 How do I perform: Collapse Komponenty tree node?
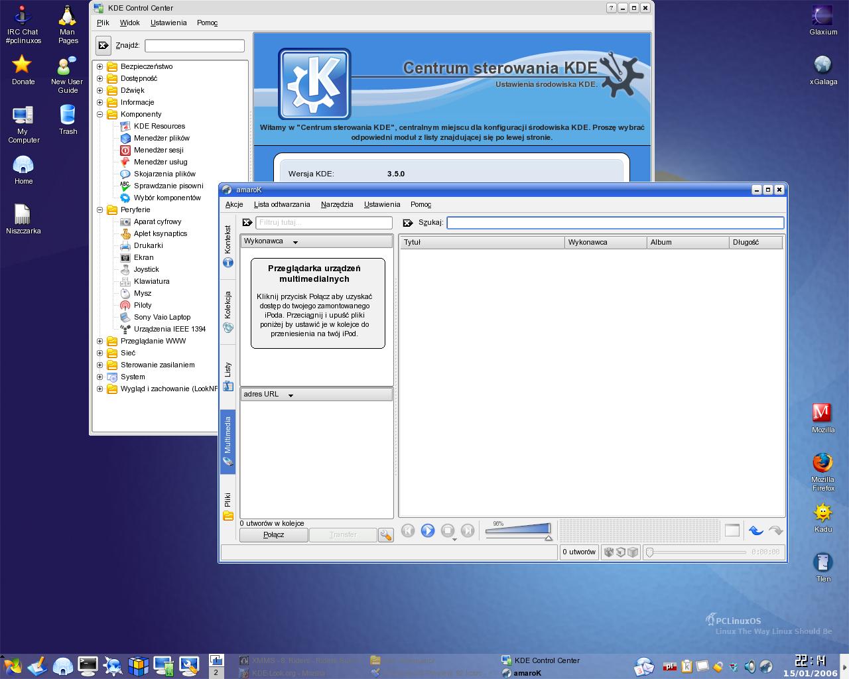pyautogui.click(x=100, y=114)
